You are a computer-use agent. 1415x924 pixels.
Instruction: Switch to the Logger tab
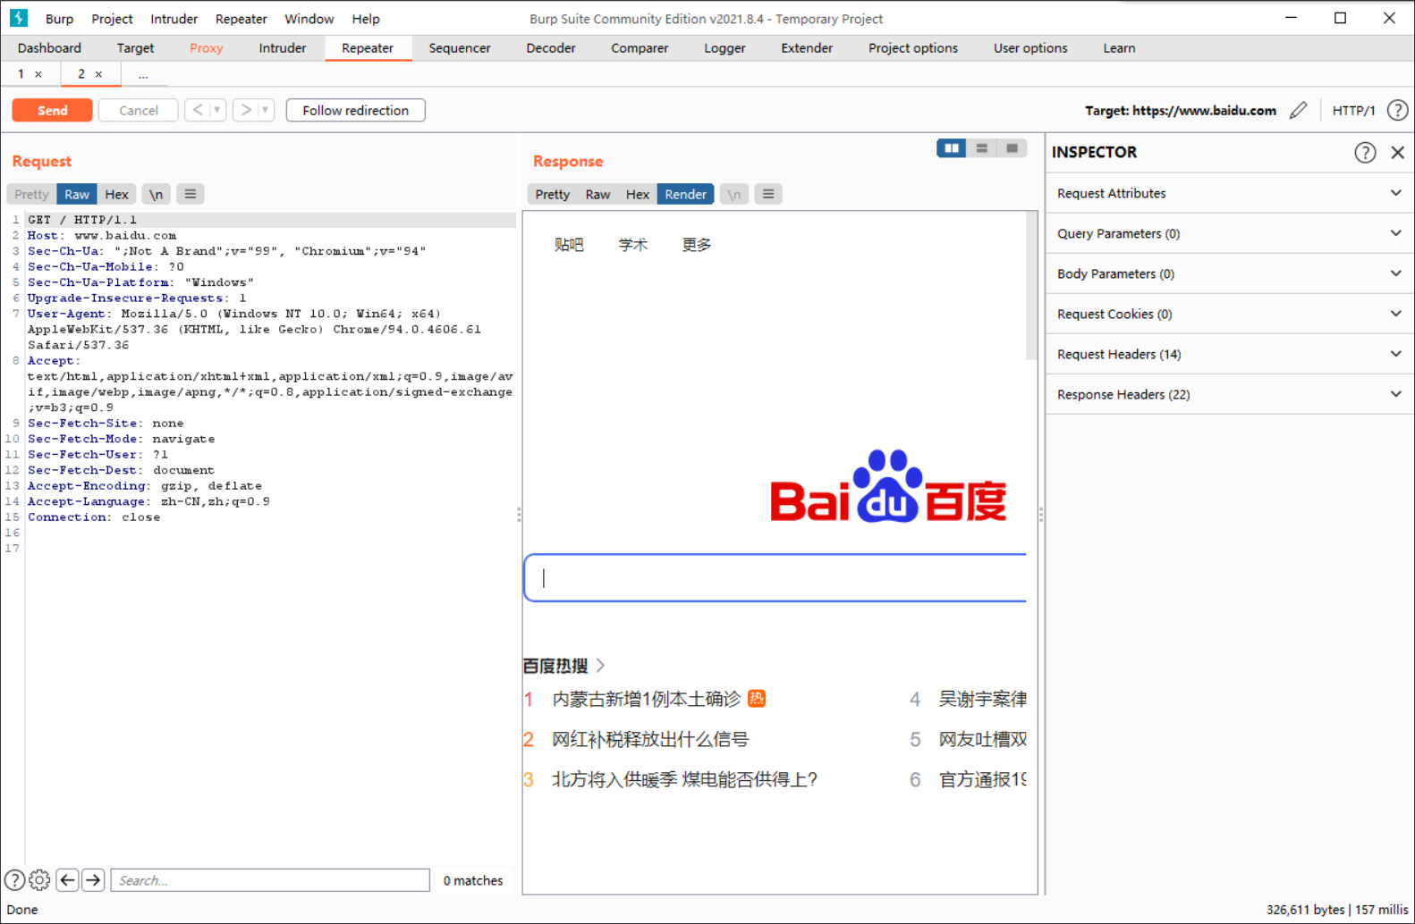(x=724, y=48)
